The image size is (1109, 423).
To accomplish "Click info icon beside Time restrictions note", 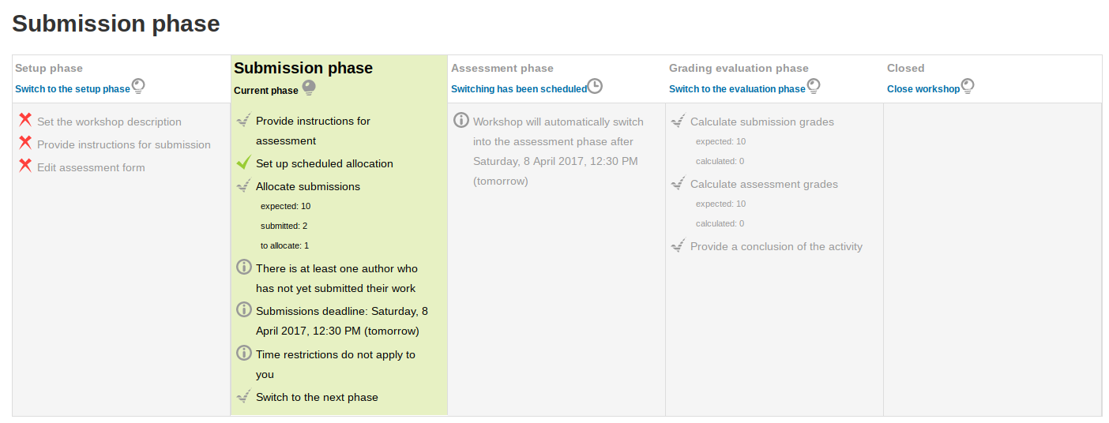I will point(244,353).
